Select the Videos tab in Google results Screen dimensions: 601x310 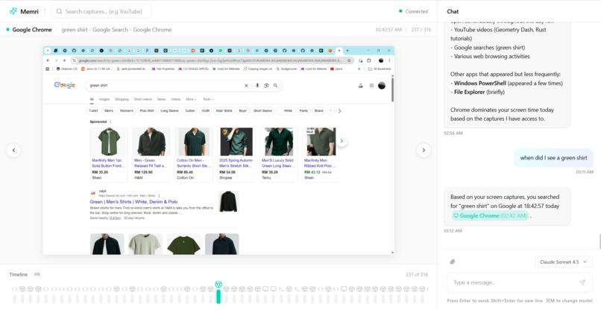tap(175, 99)
